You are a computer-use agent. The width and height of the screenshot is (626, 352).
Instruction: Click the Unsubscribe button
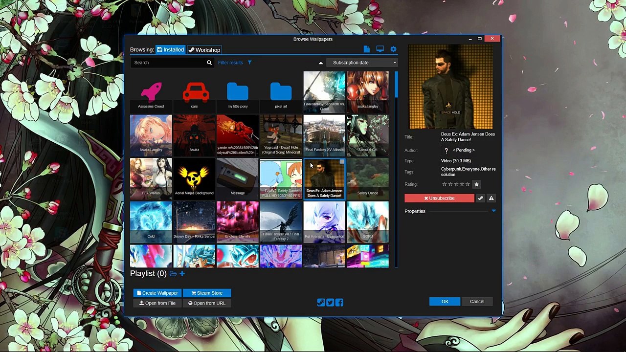pos(439,198)
